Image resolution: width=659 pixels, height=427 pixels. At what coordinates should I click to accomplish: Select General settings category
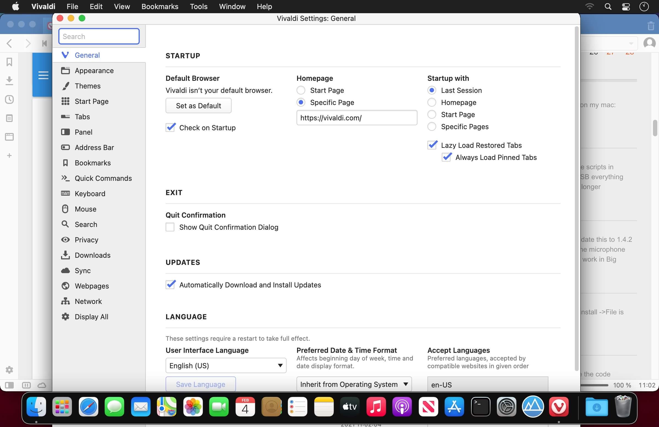tap(99, 55)
